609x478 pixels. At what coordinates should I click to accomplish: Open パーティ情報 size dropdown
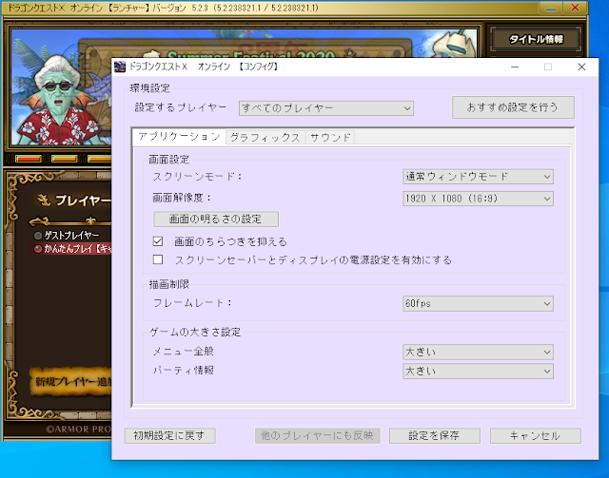(478, 371)
